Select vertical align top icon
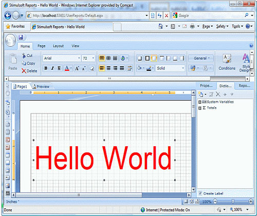 [102, 58]
